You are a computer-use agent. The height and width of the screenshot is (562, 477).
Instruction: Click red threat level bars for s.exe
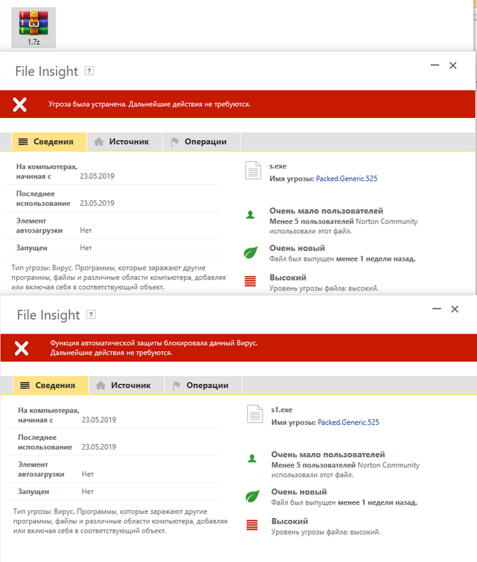250,282
